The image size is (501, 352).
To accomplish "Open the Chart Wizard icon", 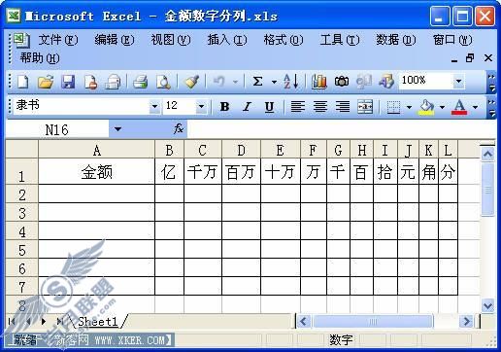I will click(x=318, y=82).
